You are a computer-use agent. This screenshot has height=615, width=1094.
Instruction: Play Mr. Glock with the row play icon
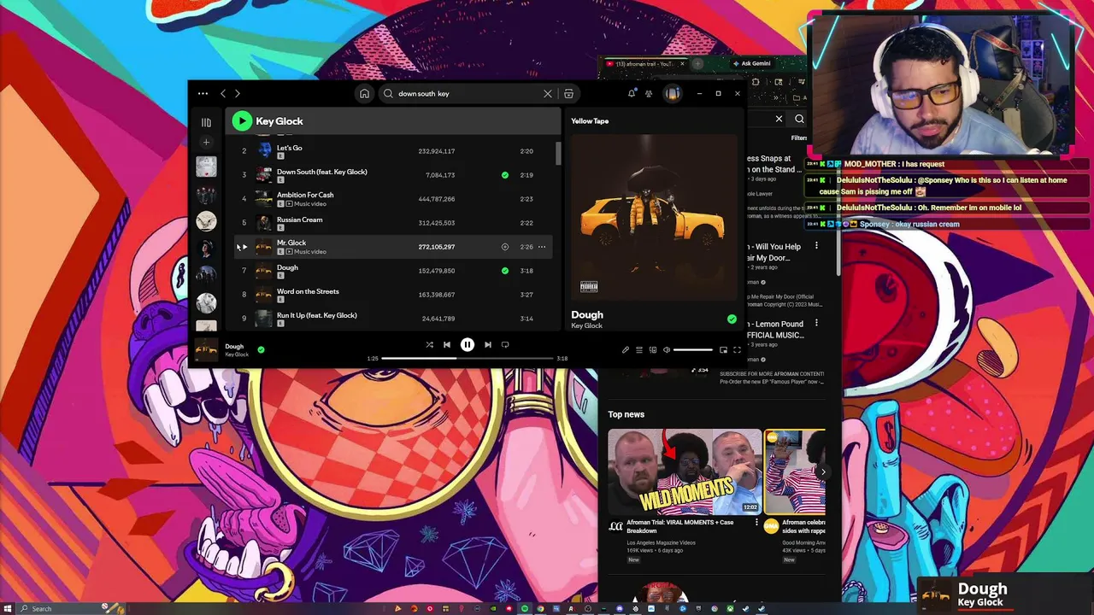(244, 247)
